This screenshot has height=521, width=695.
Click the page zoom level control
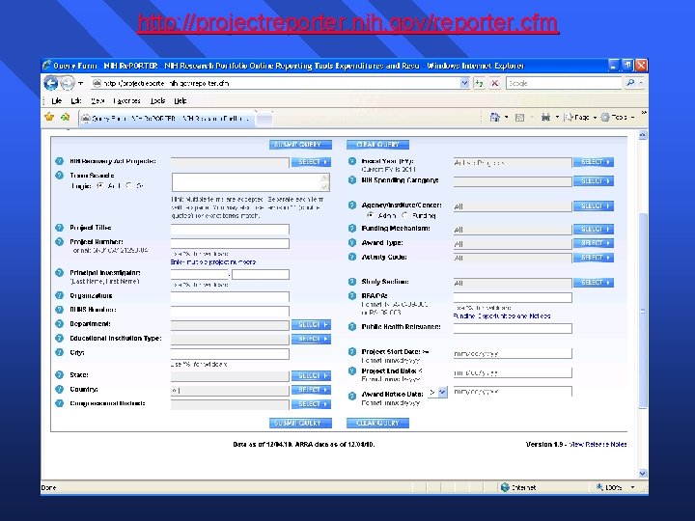(614, 487)
